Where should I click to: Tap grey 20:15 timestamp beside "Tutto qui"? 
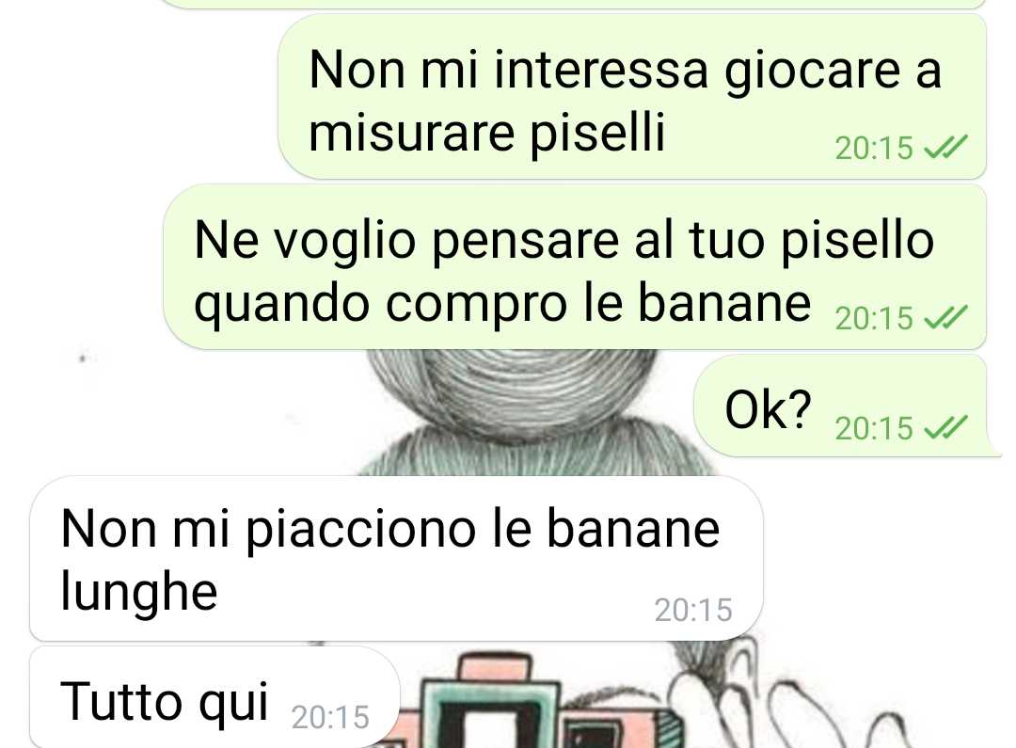click(x=330, y=717)
